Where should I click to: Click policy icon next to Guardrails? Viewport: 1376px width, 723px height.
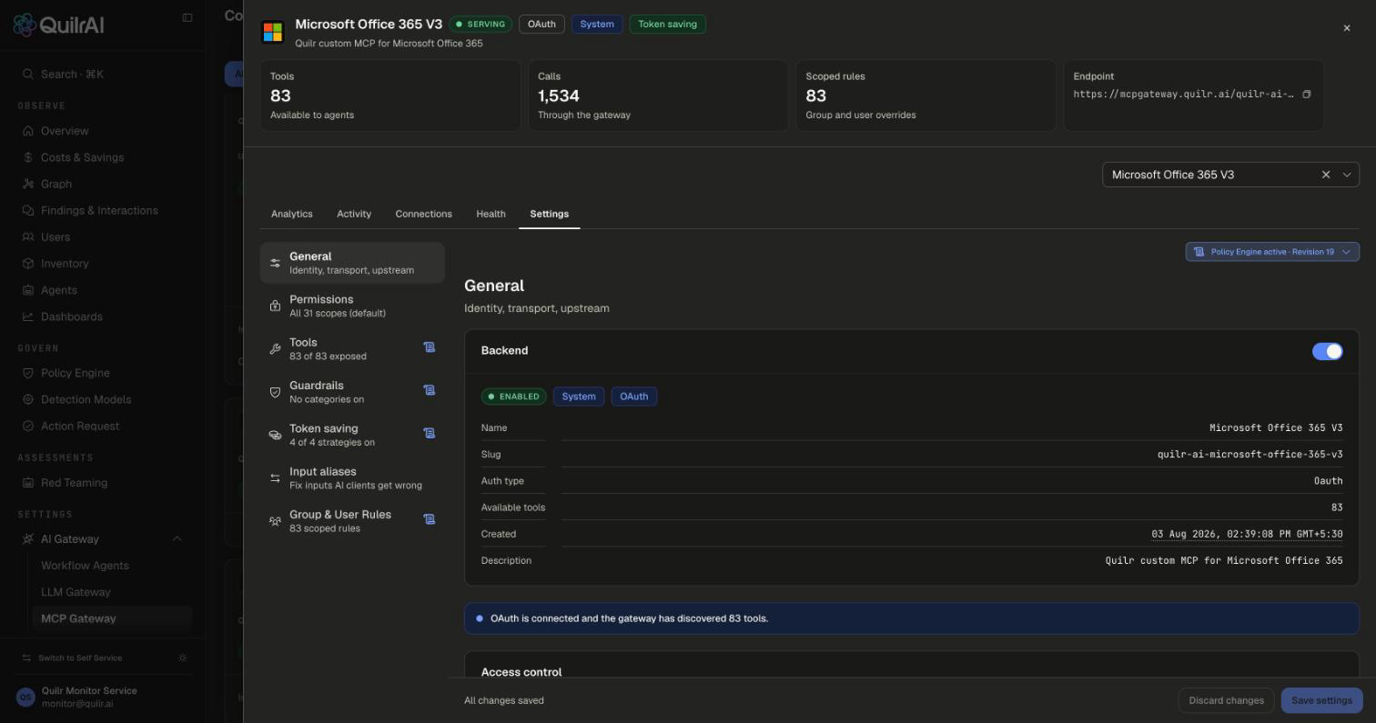[430, 390]
